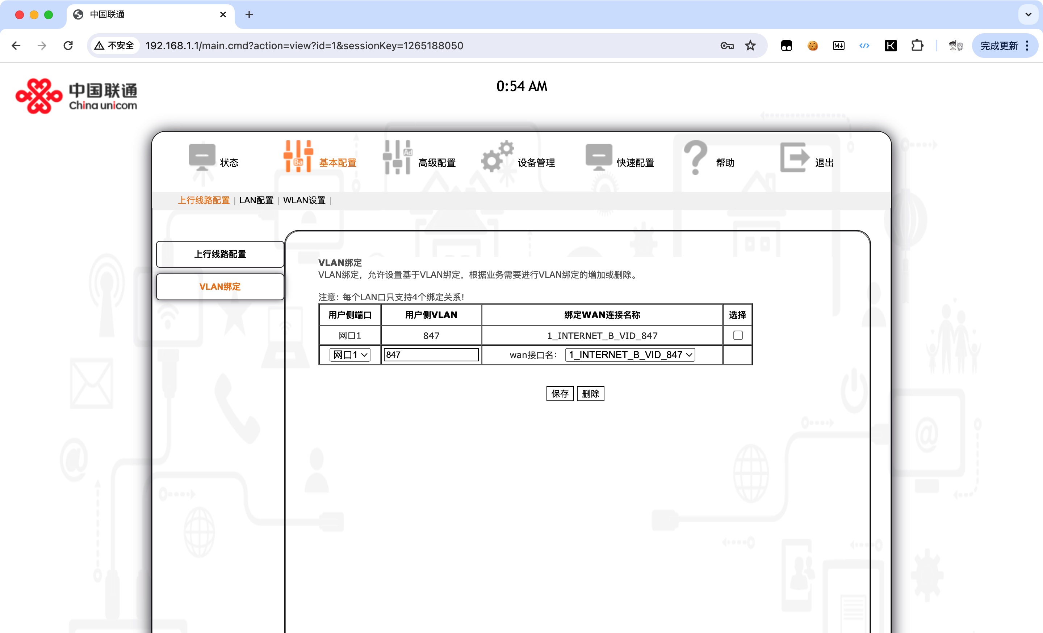1043x633 pixels.
Task: Open the tab search chevron dropdown
Action: click(1028, 14)
